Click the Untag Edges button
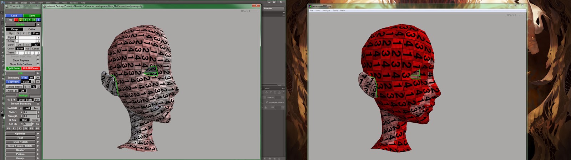Screen dimensions: 571x160 [15, 87]
